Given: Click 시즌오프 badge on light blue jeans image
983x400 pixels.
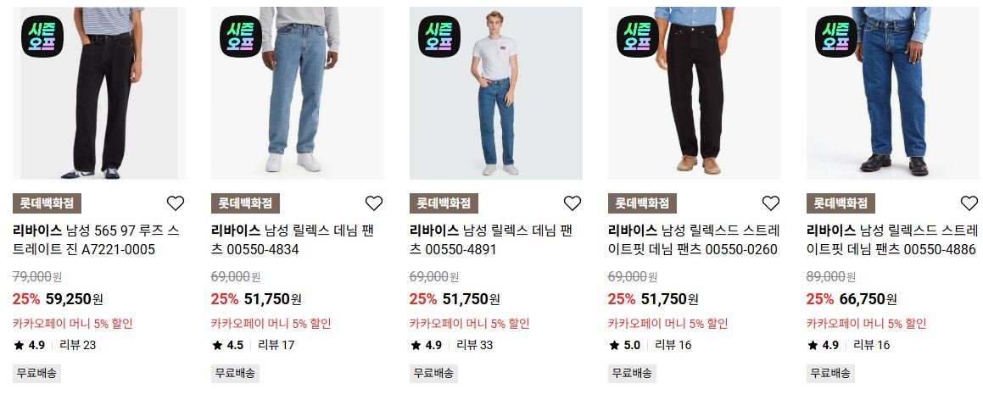Looking at the screenshot, I should (x=241, y=36).
